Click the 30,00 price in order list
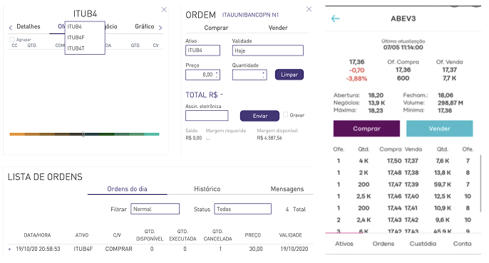489x263 pixels. pyautogui.click(x=256, y=249)
